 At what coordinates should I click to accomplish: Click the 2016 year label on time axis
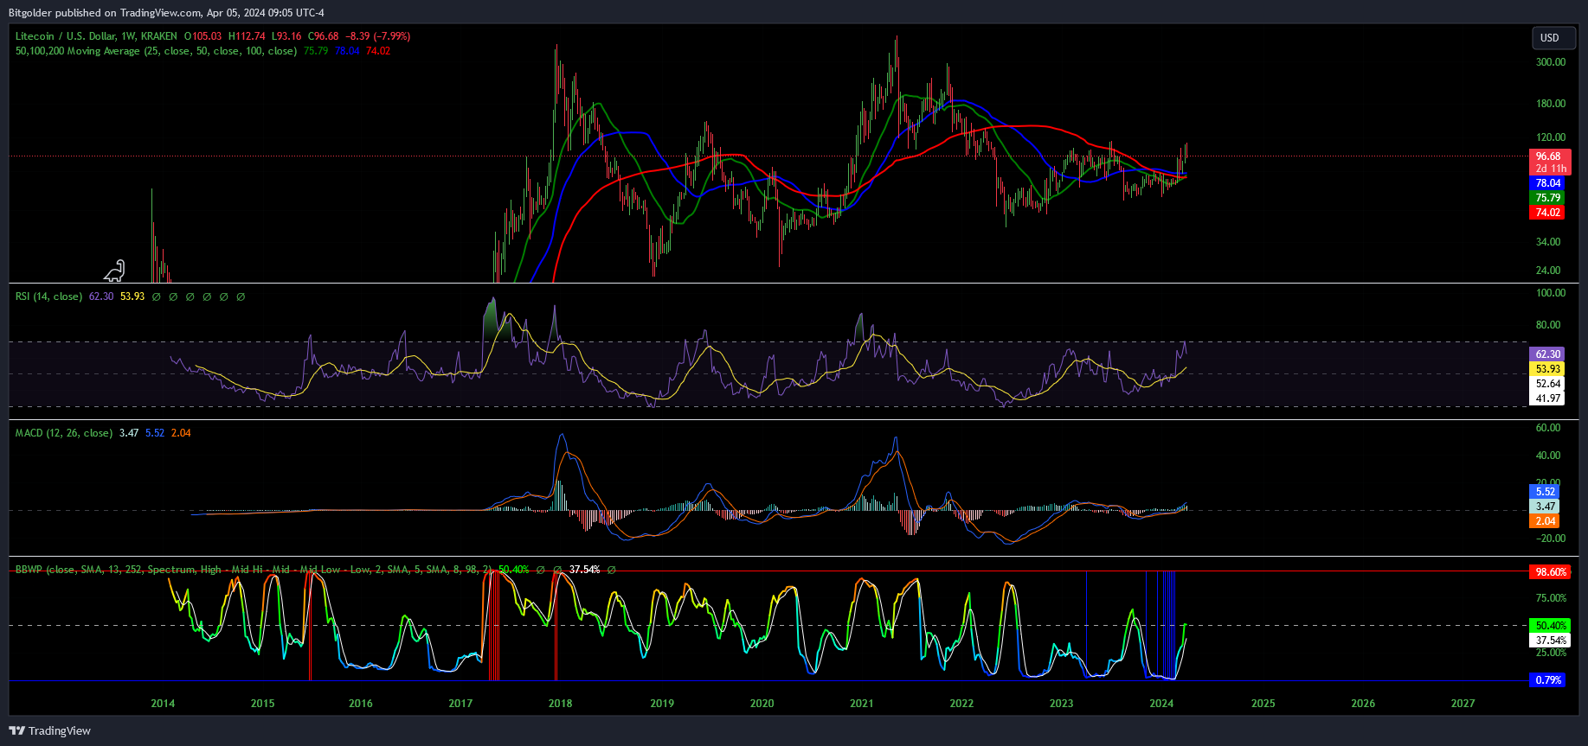[x=361, y=704]
